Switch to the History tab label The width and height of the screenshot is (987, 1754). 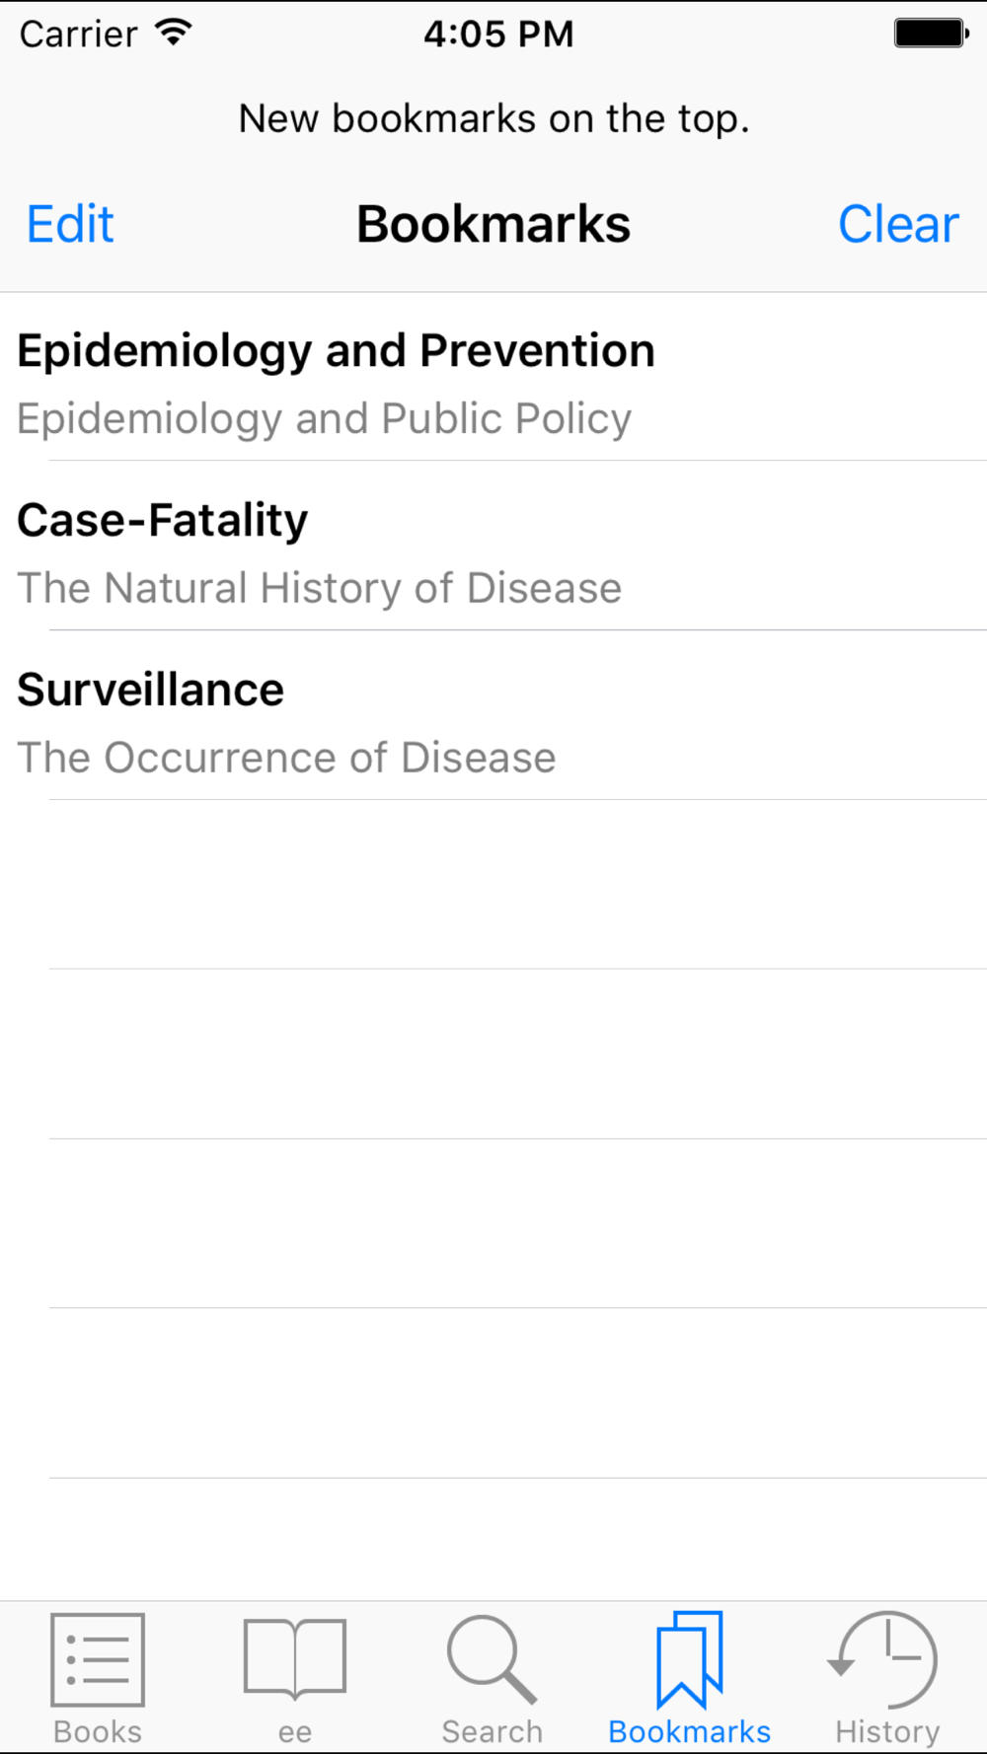click(887, 1731)
